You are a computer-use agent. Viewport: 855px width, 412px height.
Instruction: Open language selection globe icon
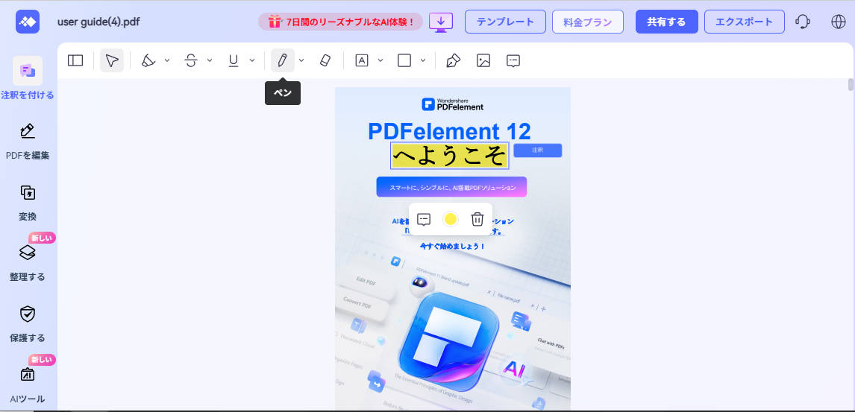pos(838,22)
